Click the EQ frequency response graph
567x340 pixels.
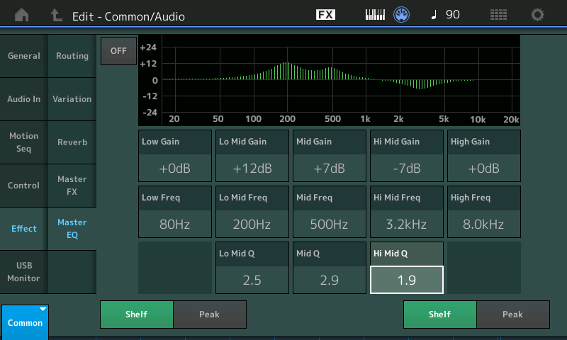pos(330,80)
